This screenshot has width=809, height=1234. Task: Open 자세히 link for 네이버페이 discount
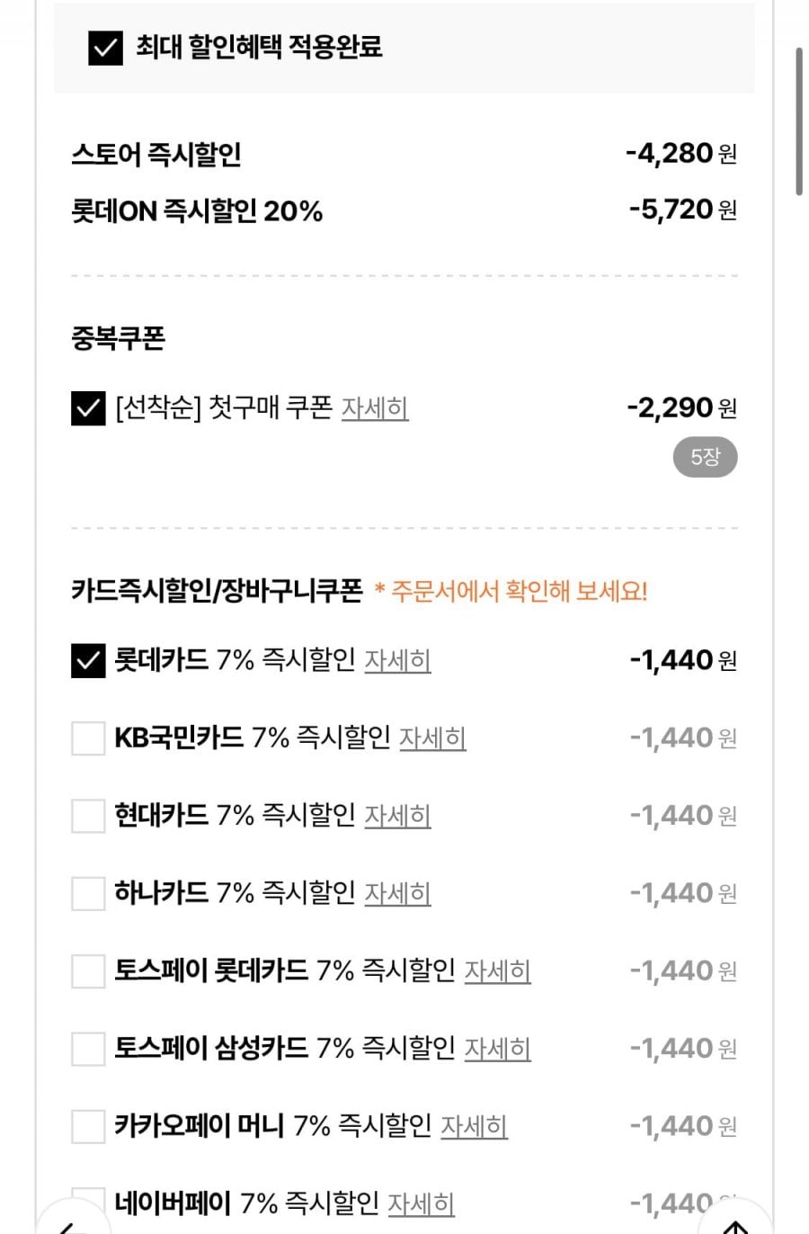pos(421,1203)
